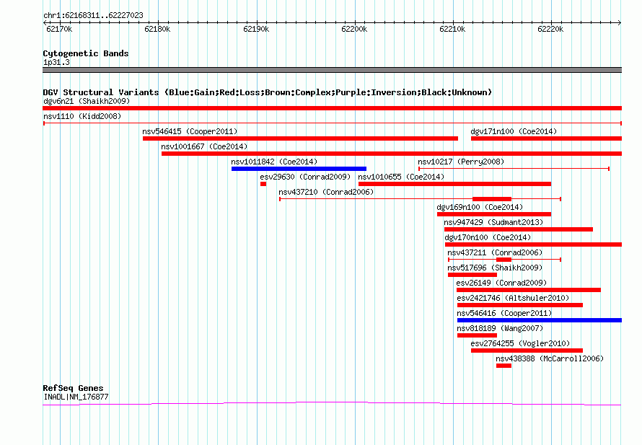The image size is (642, 445).
Task: Click the 62220k ruler label
Action: (x=550, y=30)
